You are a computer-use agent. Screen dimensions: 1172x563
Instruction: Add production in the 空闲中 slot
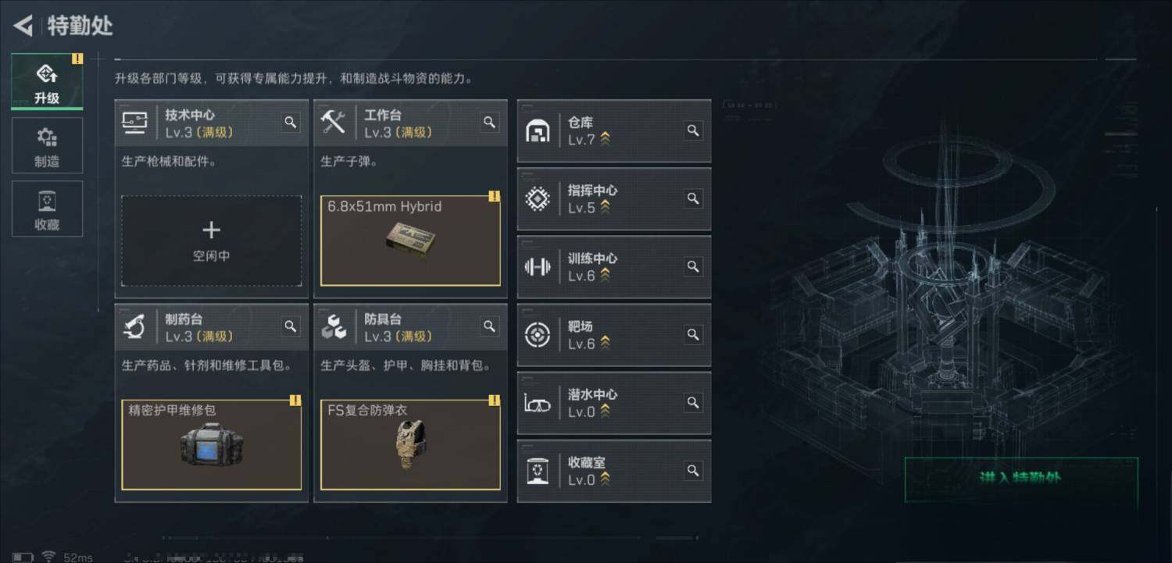pyautogui.click(x=212, y=241)
